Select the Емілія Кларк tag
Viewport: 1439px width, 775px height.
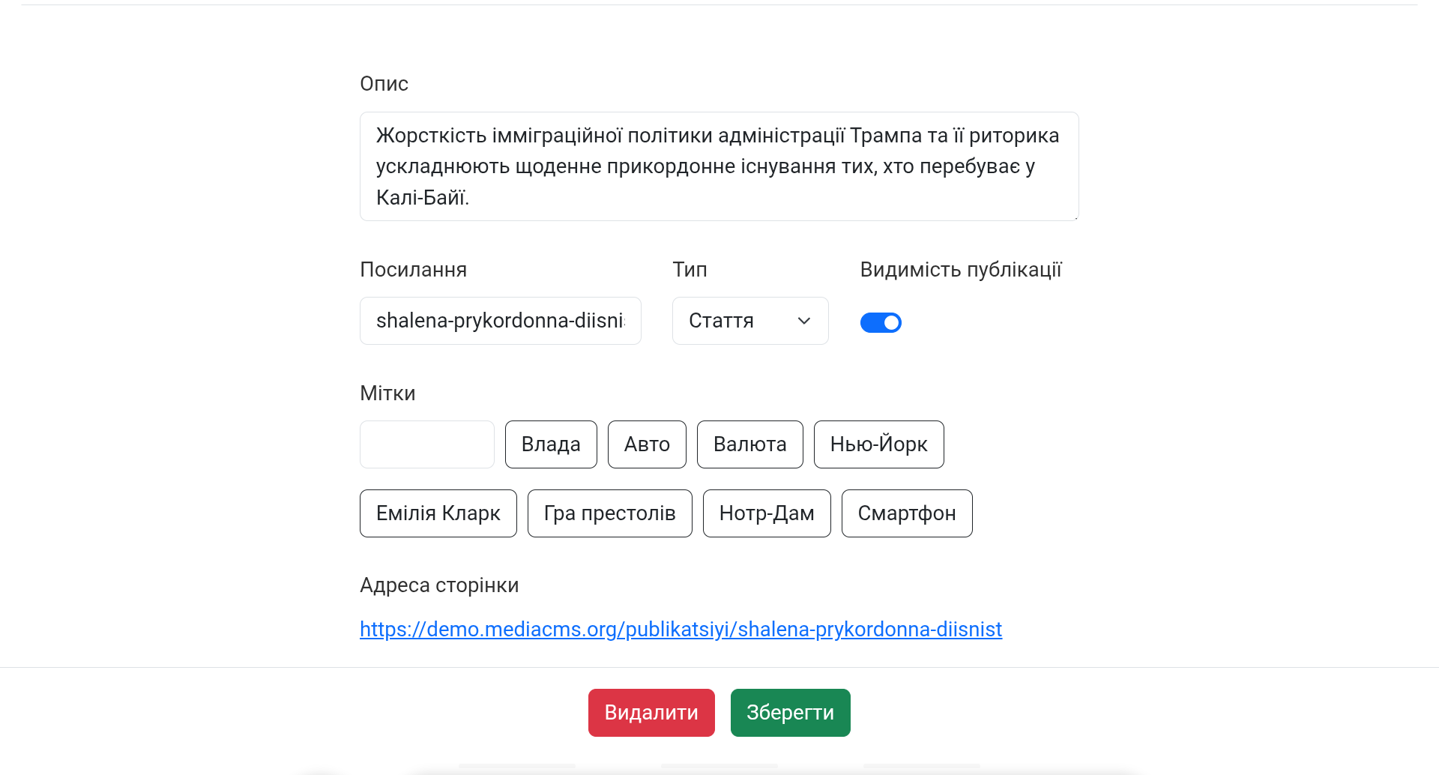point(438,513)
